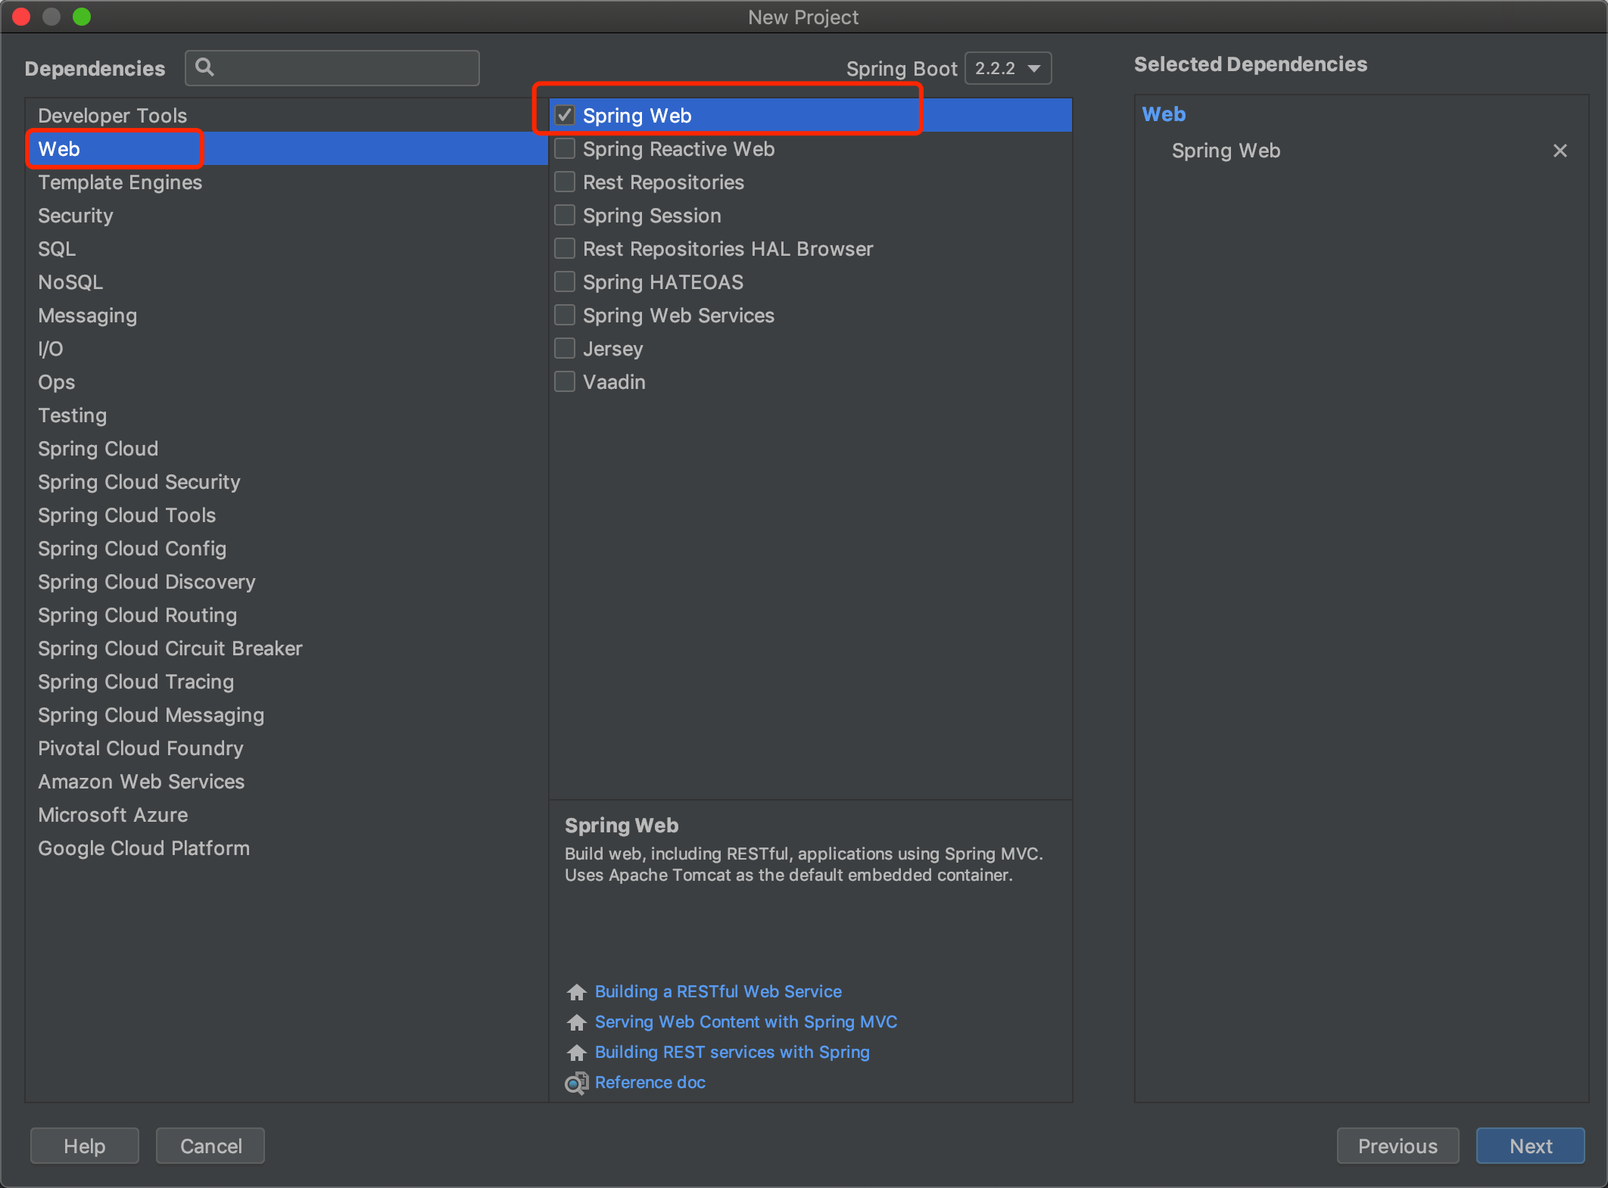Click the Web group in Selected Dependencies
This screenshot has width=1608, height=1188.
point(1164,114)
